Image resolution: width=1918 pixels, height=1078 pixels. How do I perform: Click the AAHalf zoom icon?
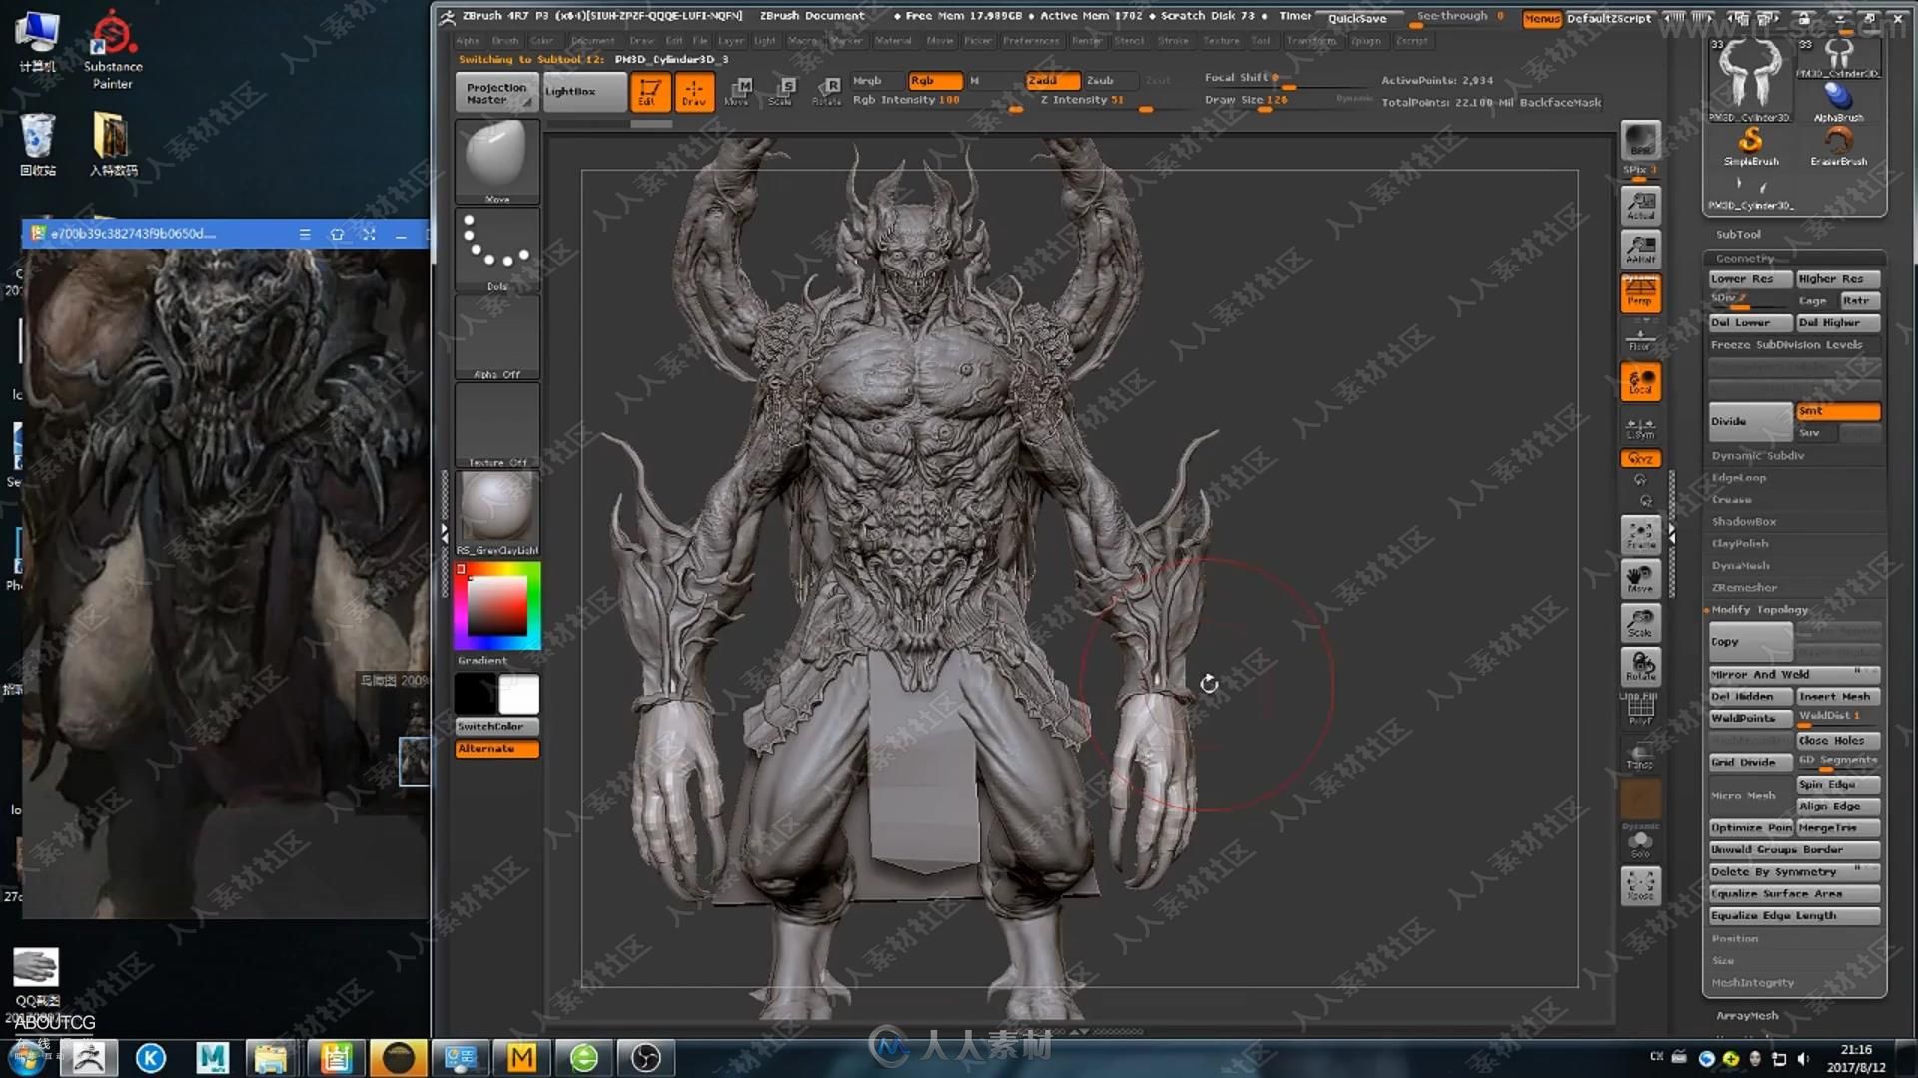(x=1640, y=249)
